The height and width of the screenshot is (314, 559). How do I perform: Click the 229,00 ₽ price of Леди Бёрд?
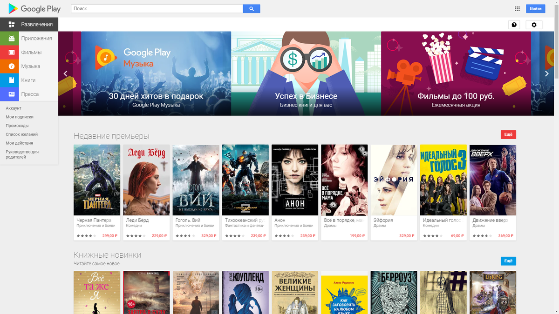point(159,236)
